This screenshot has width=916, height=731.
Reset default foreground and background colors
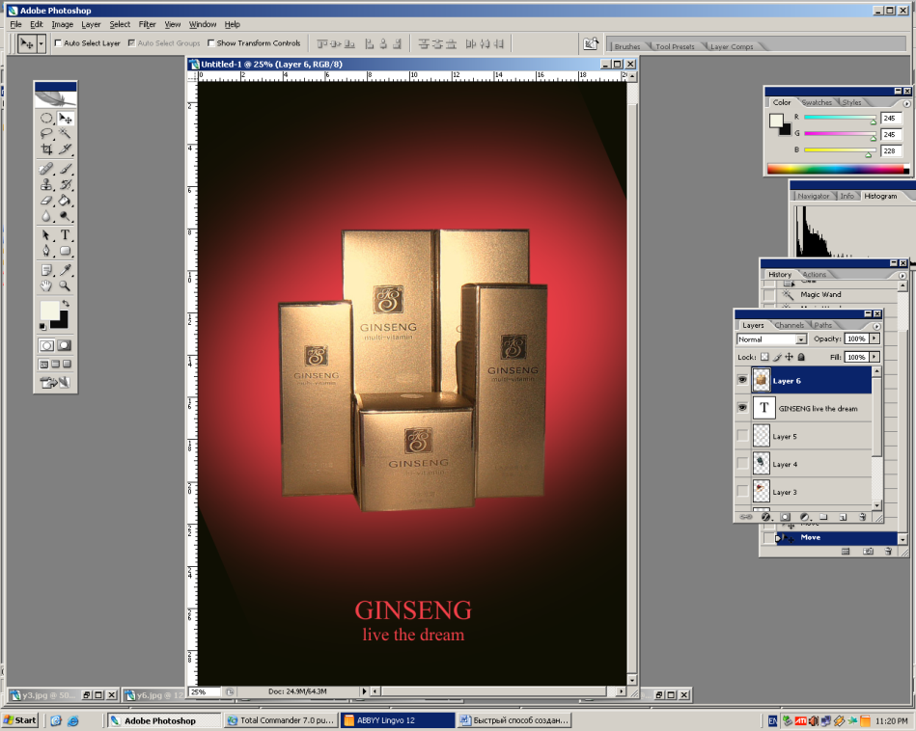click(42, 326)
